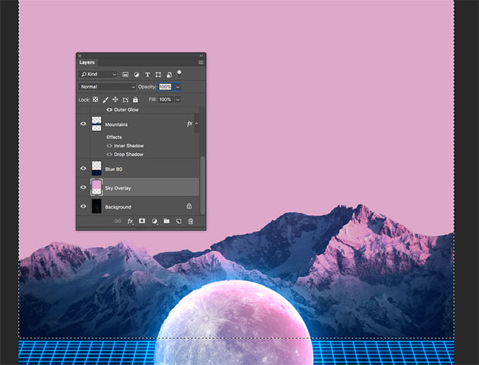Open the Normal blend mode dropdown
Viewport: 479px width, 365px height.
[x=107, y=87]
